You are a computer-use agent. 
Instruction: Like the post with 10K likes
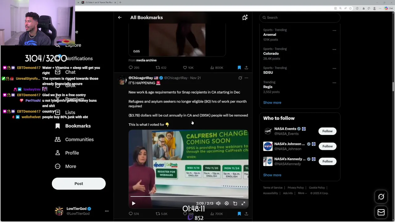(188, 68)
